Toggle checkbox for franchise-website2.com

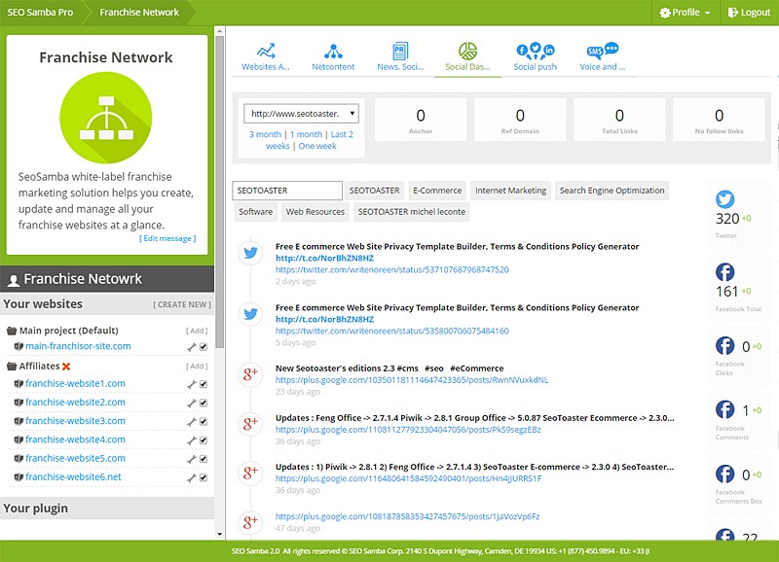(x=204, y=403)
